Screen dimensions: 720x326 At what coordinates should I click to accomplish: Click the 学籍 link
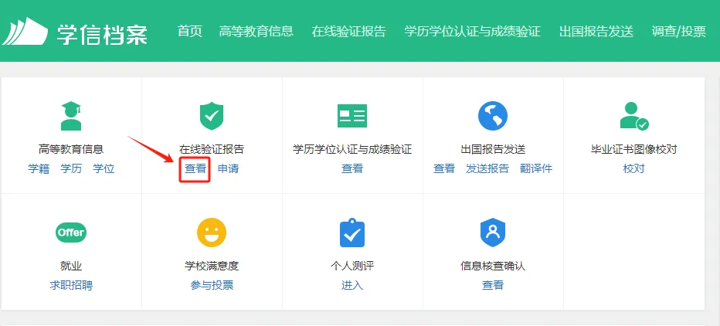(39, 168)
